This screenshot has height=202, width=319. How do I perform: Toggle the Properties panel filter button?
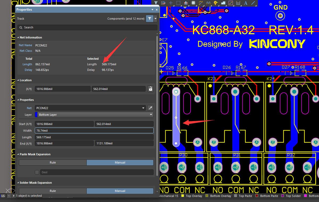pyautogui.click(x=150, y=19)
